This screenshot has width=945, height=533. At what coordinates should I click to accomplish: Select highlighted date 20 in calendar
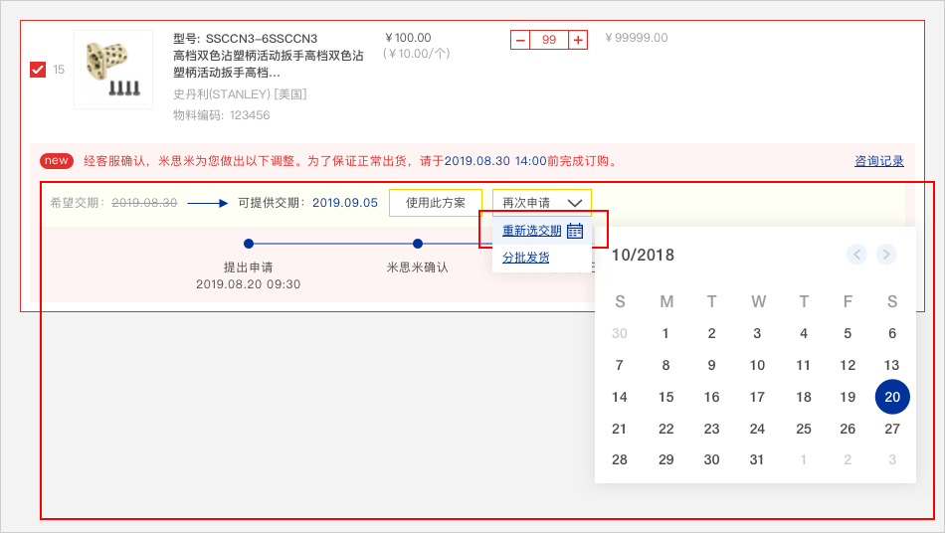pyautogui.click(x=892, y=397)
